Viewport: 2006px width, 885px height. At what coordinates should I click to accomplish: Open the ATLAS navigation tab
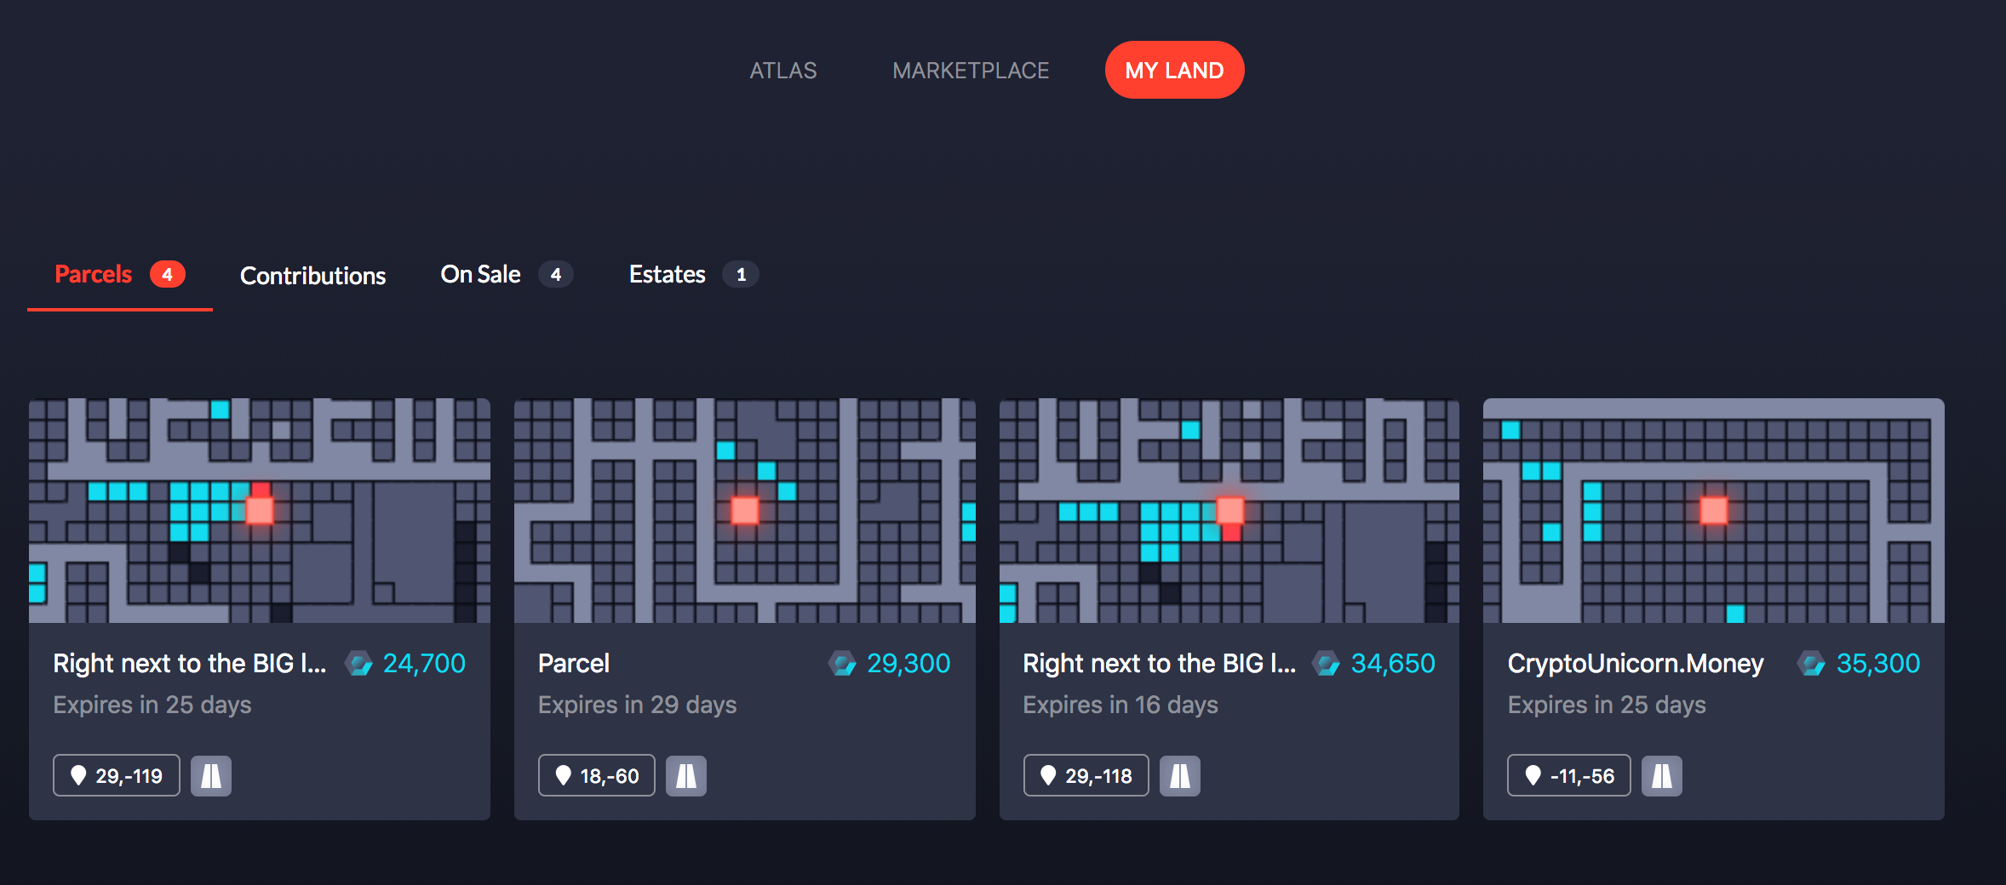(783, 71)
